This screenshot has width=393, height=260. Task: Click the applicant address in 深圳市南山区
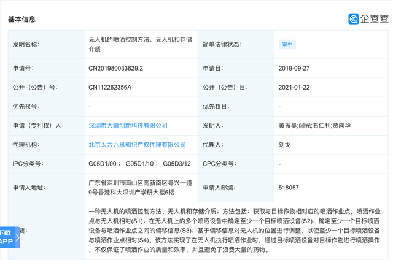pos(140,187)
